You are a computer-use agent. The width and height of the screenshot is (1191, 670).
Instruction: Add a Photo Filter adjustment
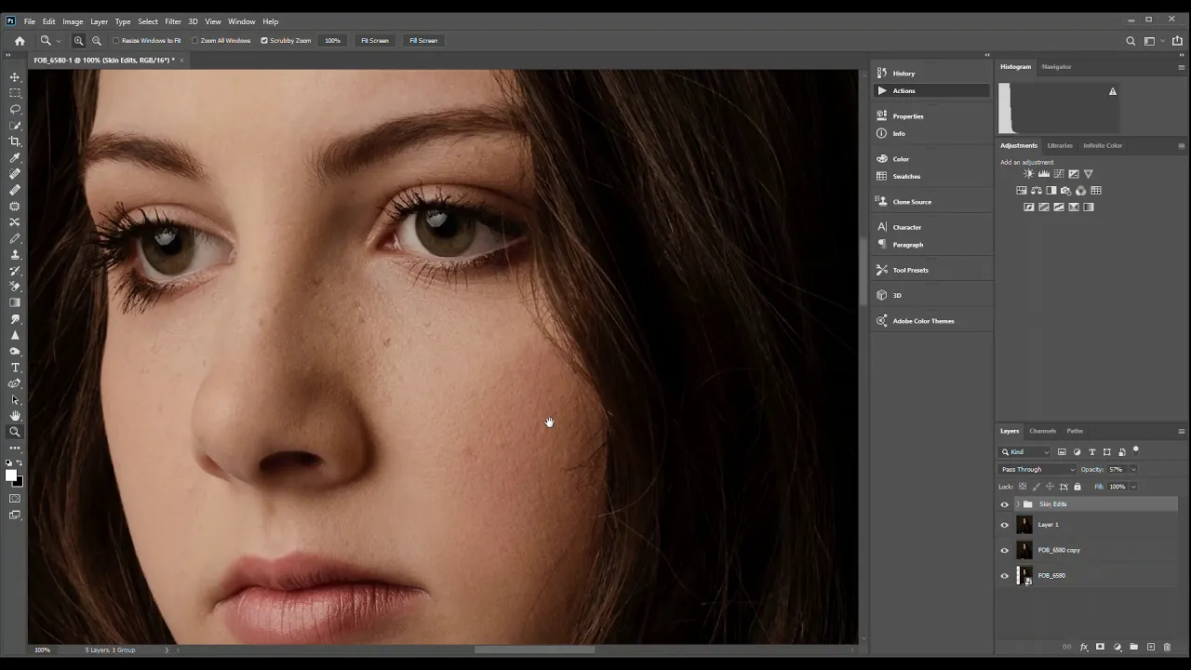[1066, 191]
